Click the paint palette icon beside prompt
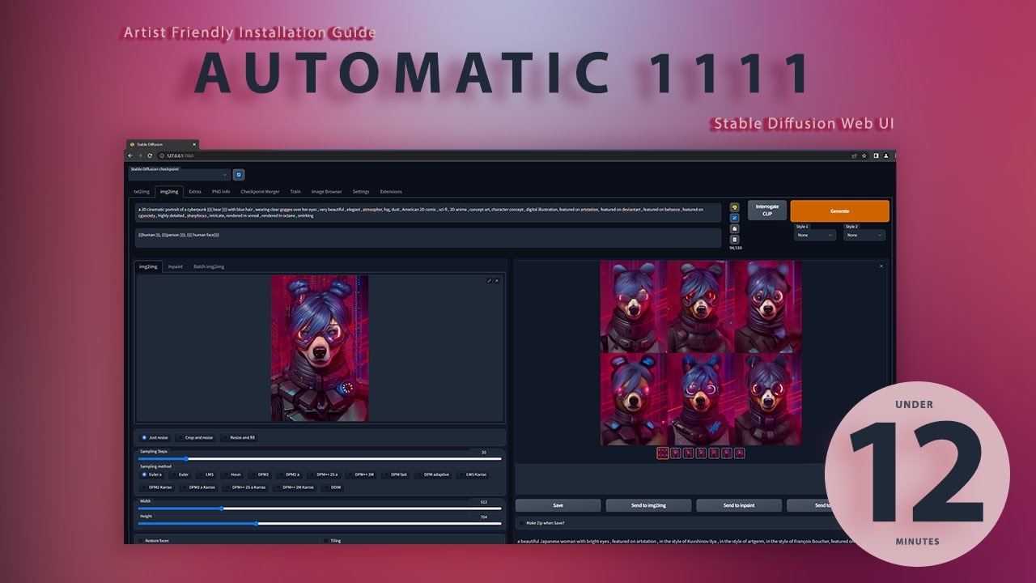The height and width of the screenshot is (583, 1036). 735,207
